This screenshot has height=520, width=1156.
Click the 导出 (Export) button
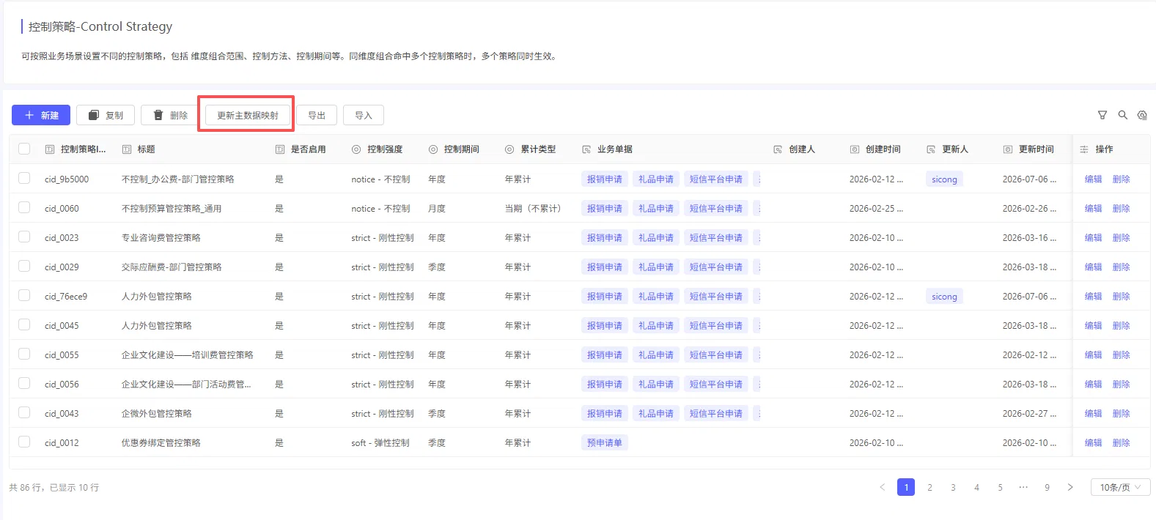[317, 115]
